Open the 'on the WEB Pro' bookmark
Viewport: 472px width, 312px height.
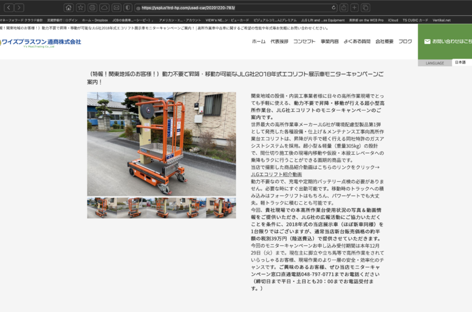click(x=367, y=20)
